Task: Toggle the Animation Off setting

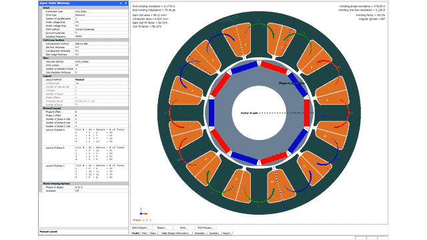Action: (x=101, y=191)
